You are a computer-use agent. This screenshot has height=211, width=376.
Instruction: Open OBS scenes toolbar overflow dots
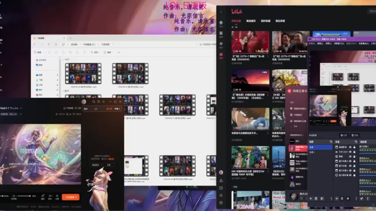coord(331,198)
